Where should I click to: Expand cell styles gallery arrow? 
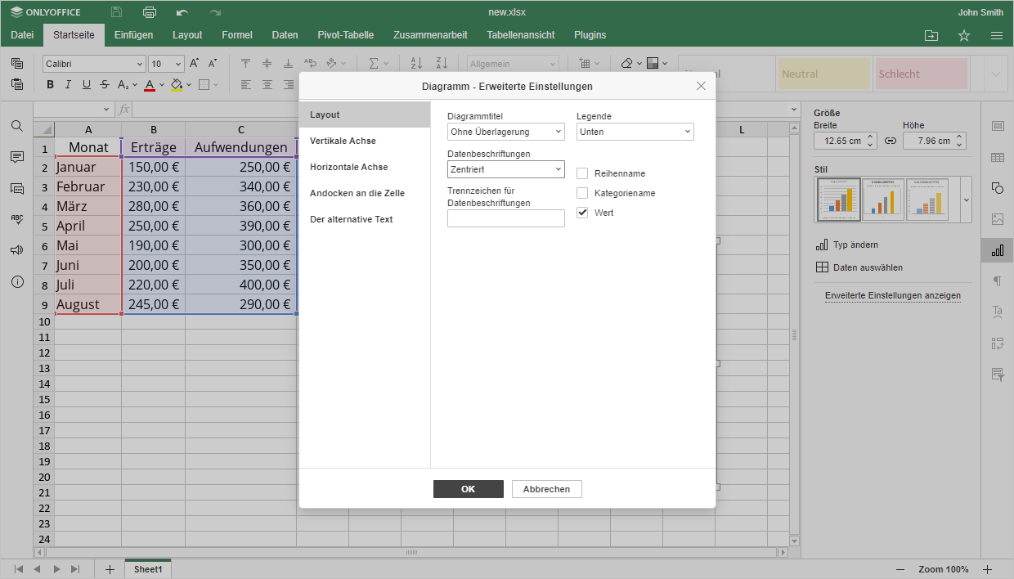tap(995, 74)
